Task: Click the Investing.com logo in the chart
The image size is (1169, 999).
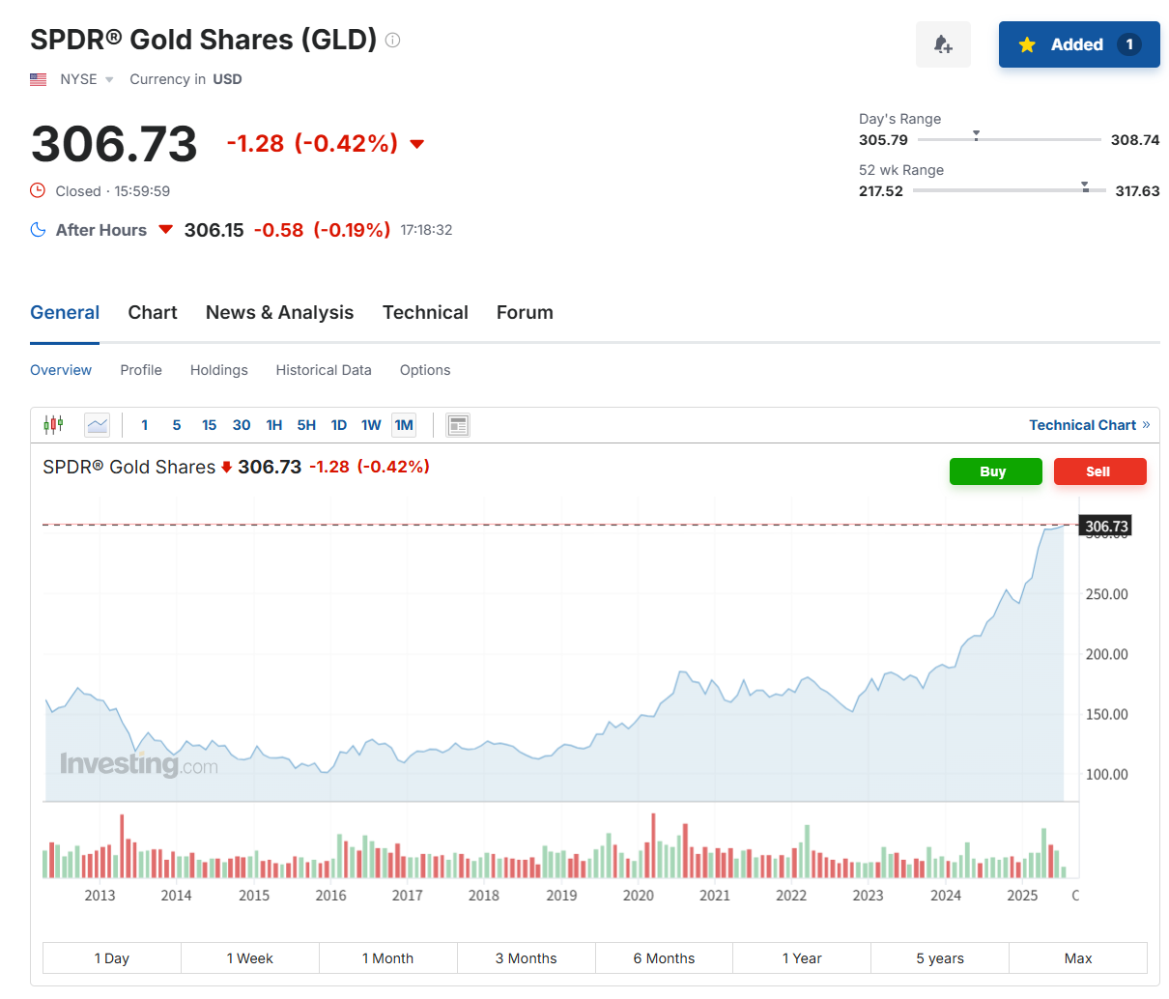Action: pos(139,764)
